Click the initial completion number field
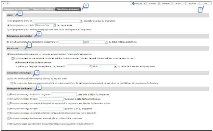This screenshot has width=213, height=131. click(x=71, y=42)
